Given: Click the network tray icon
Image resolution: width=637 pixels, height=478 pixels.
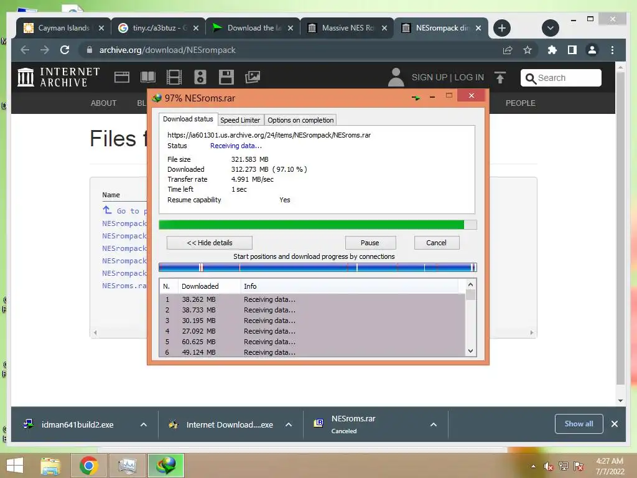Looking at the screenshot, I should (564, 466).
